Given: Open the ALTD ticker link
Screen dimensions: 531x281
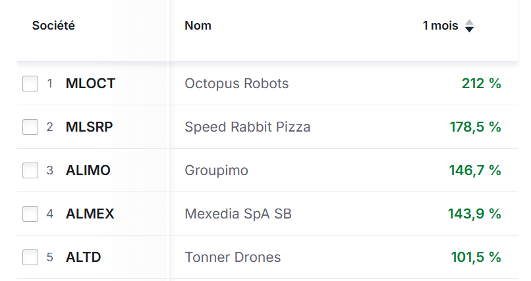Looking at the screenshot, I should [x=84, y=257].
